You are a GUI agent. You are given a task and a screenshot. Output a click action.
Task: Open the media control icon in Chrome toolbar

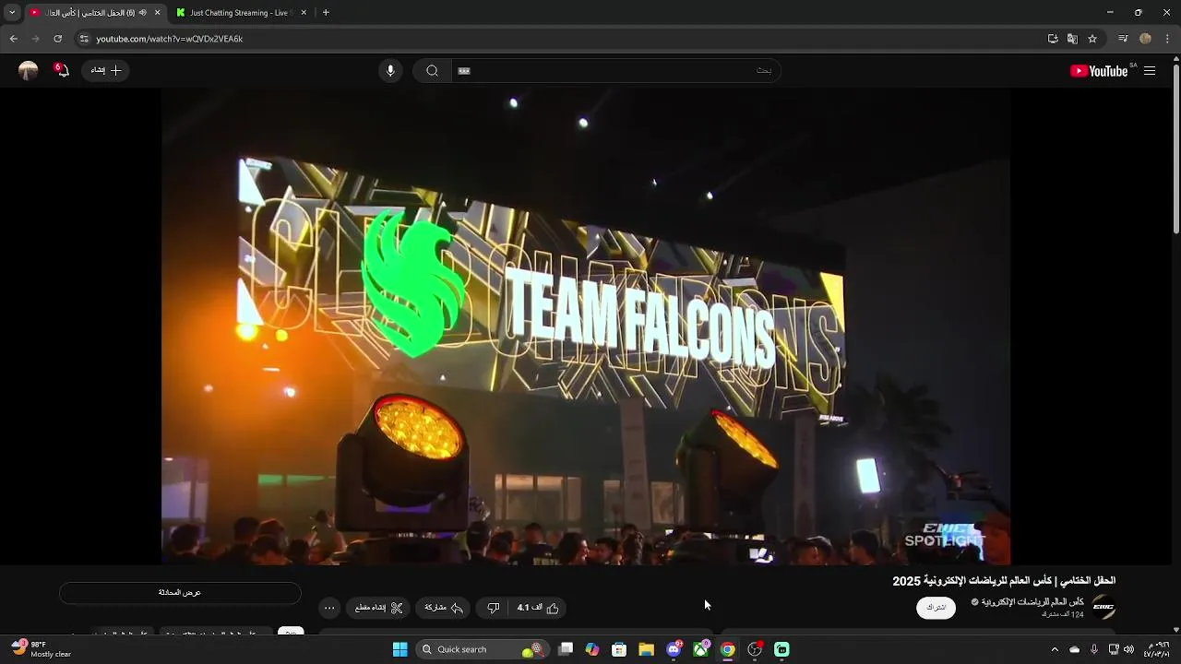(x=1123, y=39)
